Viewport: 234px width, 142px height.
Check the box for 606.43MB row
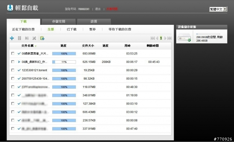point(13,112)
